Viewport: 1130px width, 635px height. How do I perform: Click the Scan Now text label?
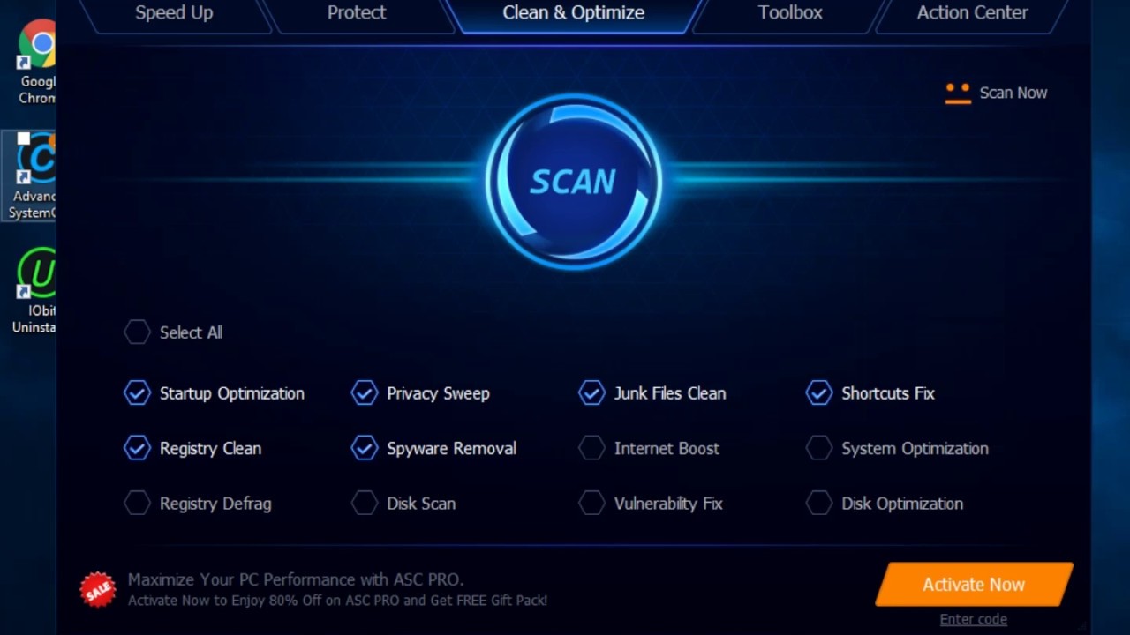tap(1013, 93)
